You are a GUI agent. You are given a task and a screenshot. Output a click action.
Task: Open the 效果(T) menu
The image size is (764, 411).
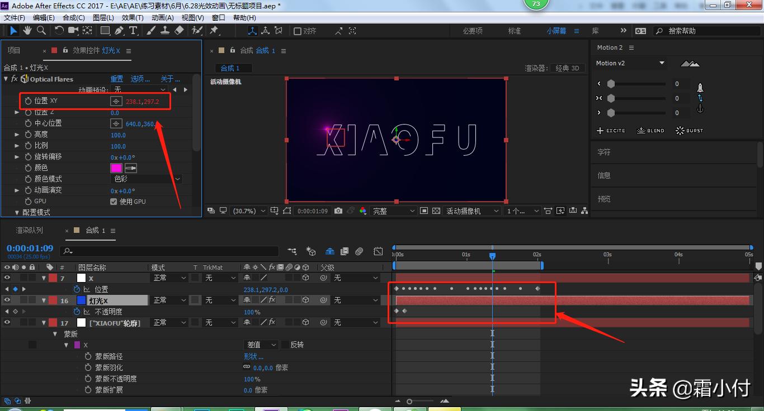coord(132,17)
